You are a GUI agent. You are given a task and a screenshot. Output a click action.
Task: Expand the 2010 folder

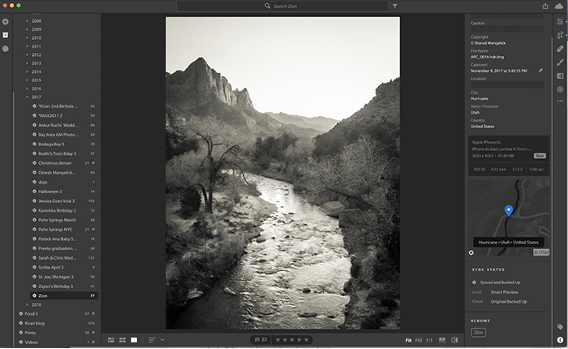point(27,37)
